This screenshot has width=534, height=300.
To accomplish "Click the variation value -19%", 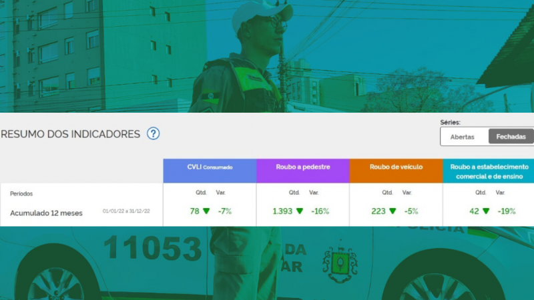I will click(x=507, y=211).
